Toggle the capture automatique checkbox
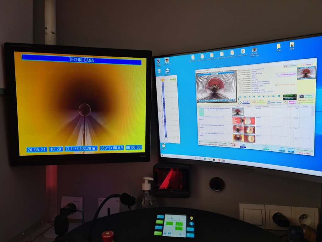The height and width of the screenshot is (242, 322). (299, 103)
